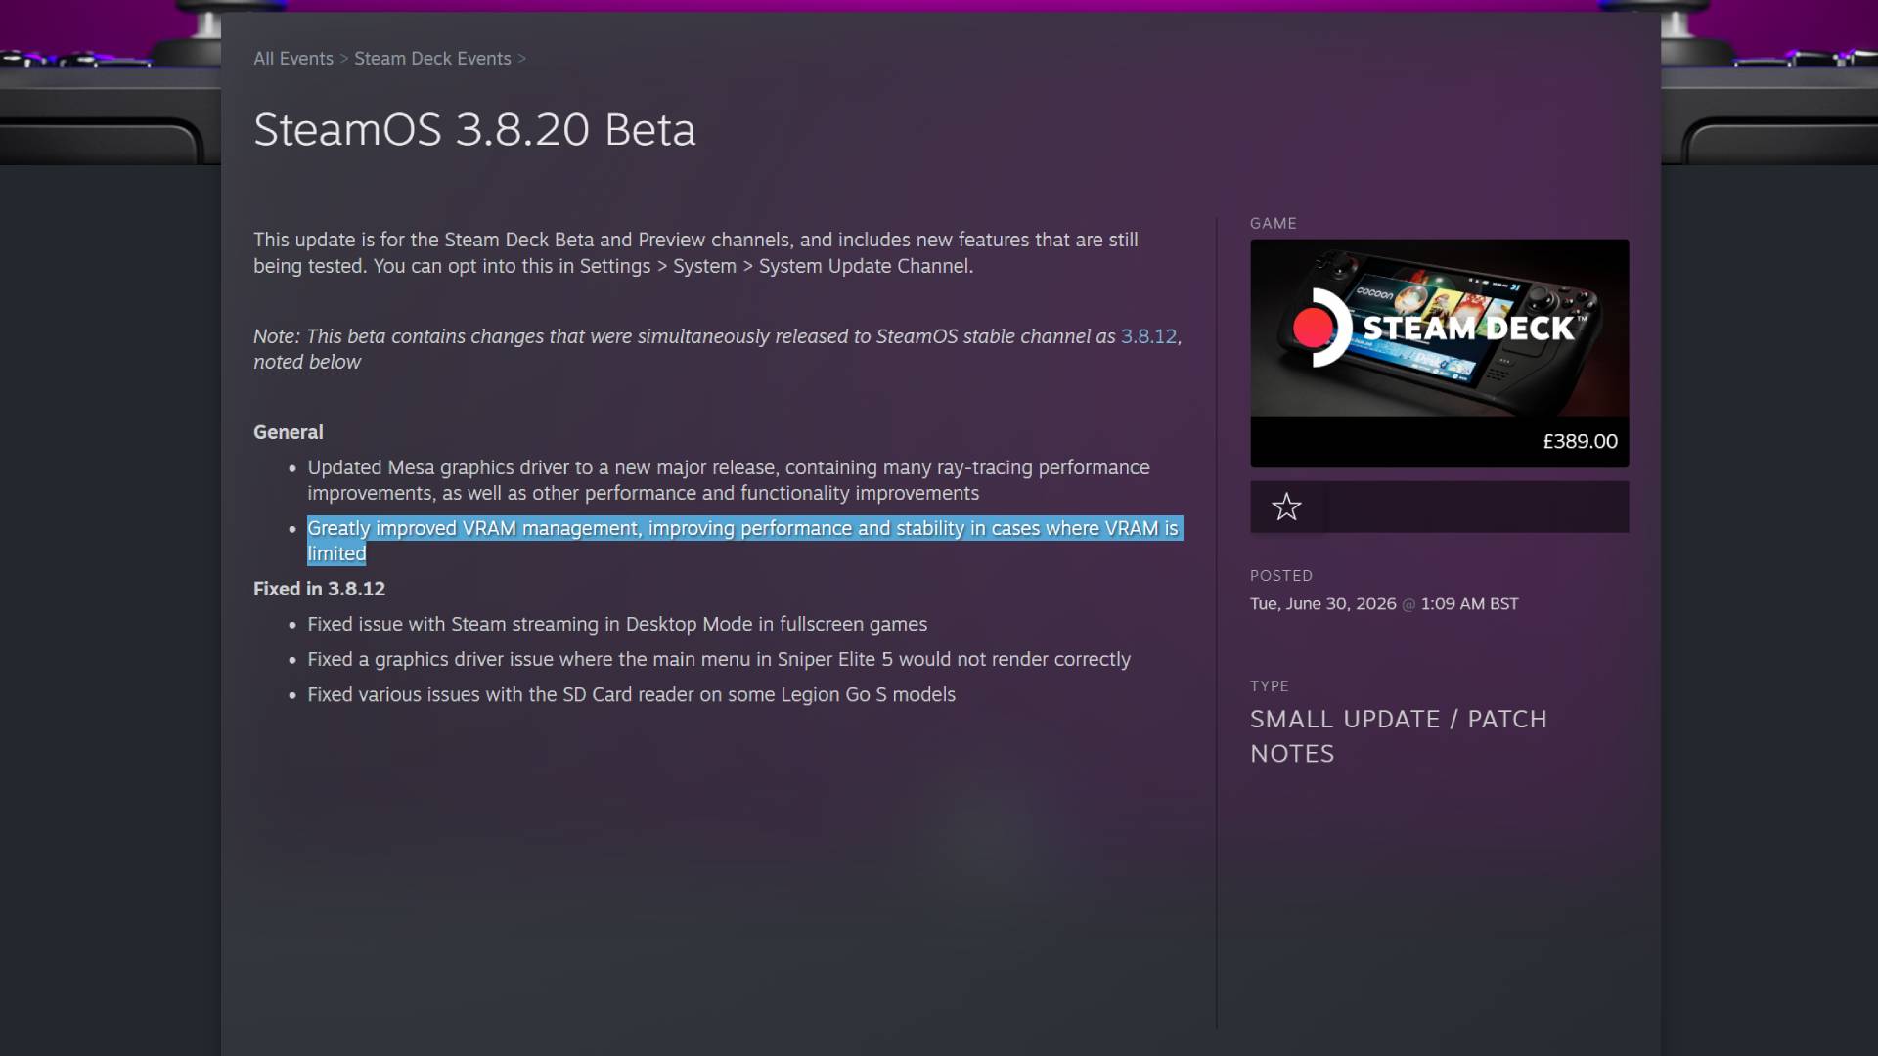Click the 1:09 AM BST posted time

1469,604
